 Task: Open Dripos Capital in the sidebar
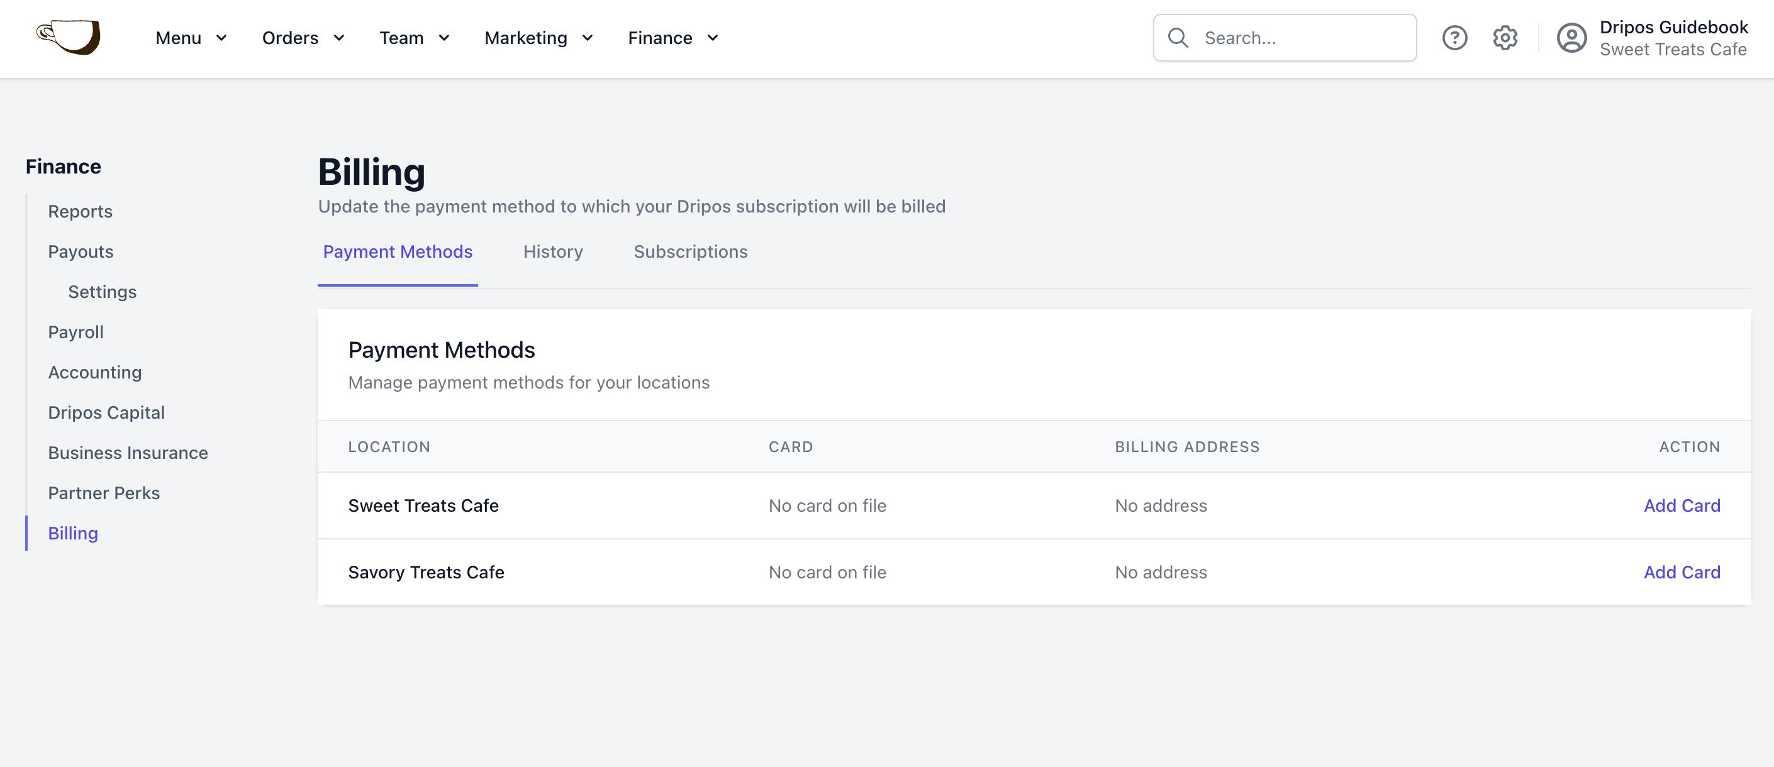click(x=107, y=412)
